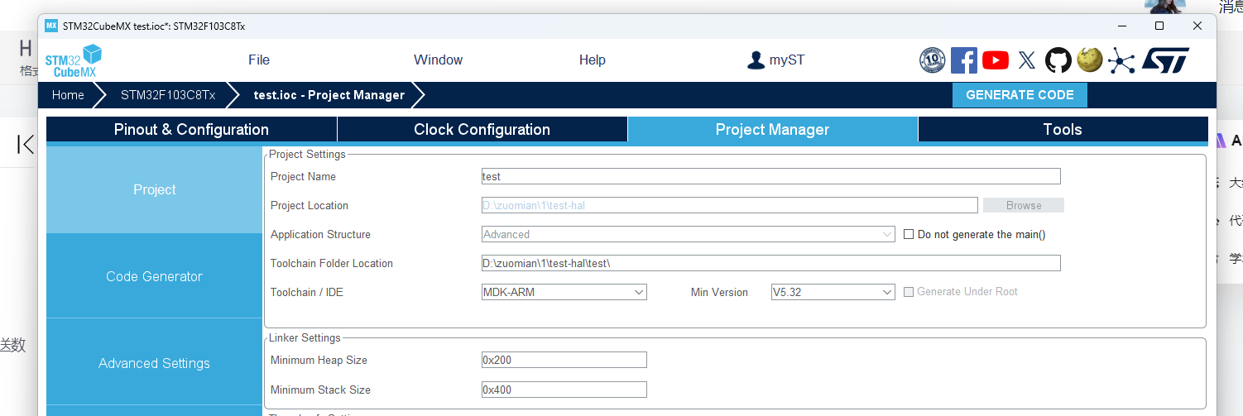1243x416 pixels.
Task: Switch to Clock Configuration tab
Action: click(x=482, y=129)
